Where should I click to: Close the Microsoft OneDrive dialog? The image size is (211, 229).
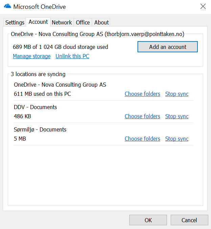tap(203, 6)
